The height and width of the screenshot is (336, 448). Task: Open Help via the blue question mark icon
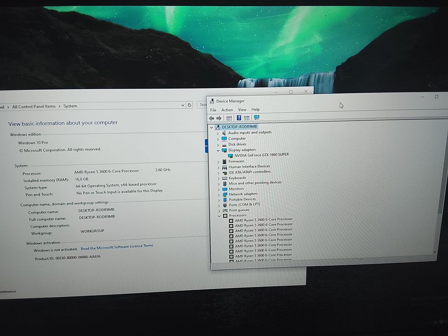click(x=239, y=118)
